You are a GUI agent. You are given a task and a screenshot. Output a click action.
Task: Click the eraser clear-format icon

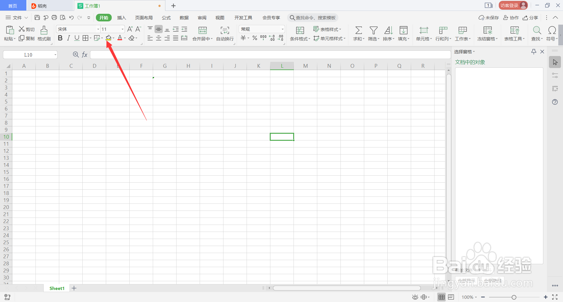(x=132, y=38)
